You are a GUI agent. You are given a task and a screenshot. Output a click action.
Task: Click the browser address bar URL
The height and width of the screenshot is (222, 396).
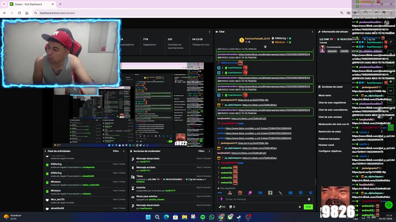coord(57,13)
